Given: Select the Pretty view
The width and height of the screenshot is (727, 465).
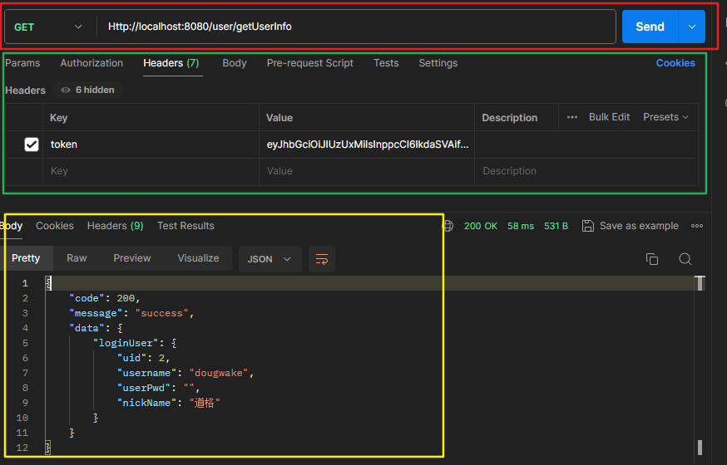Looking at the screenshot, I should click(26, 258).
